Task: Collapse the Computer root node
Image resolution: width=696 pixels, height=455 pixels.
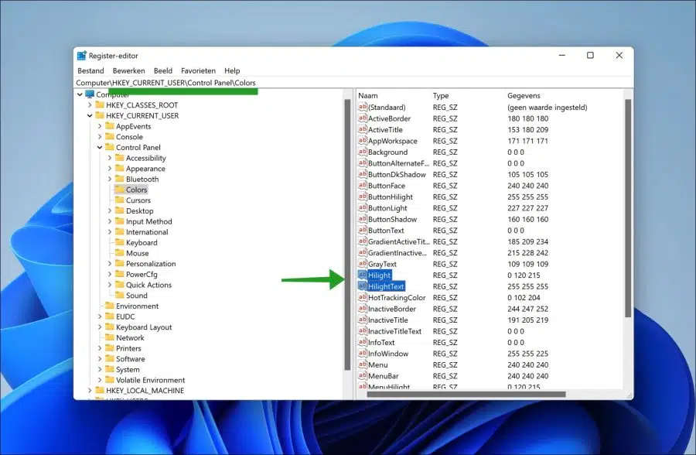Action: 80,94
